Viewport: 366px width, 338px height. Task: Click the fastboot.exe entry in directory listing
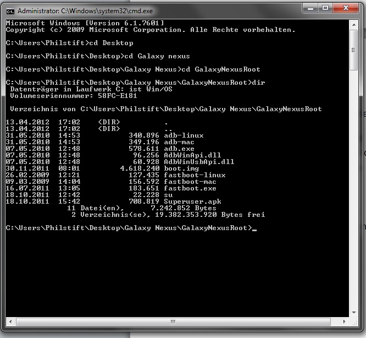click(190, 188)
